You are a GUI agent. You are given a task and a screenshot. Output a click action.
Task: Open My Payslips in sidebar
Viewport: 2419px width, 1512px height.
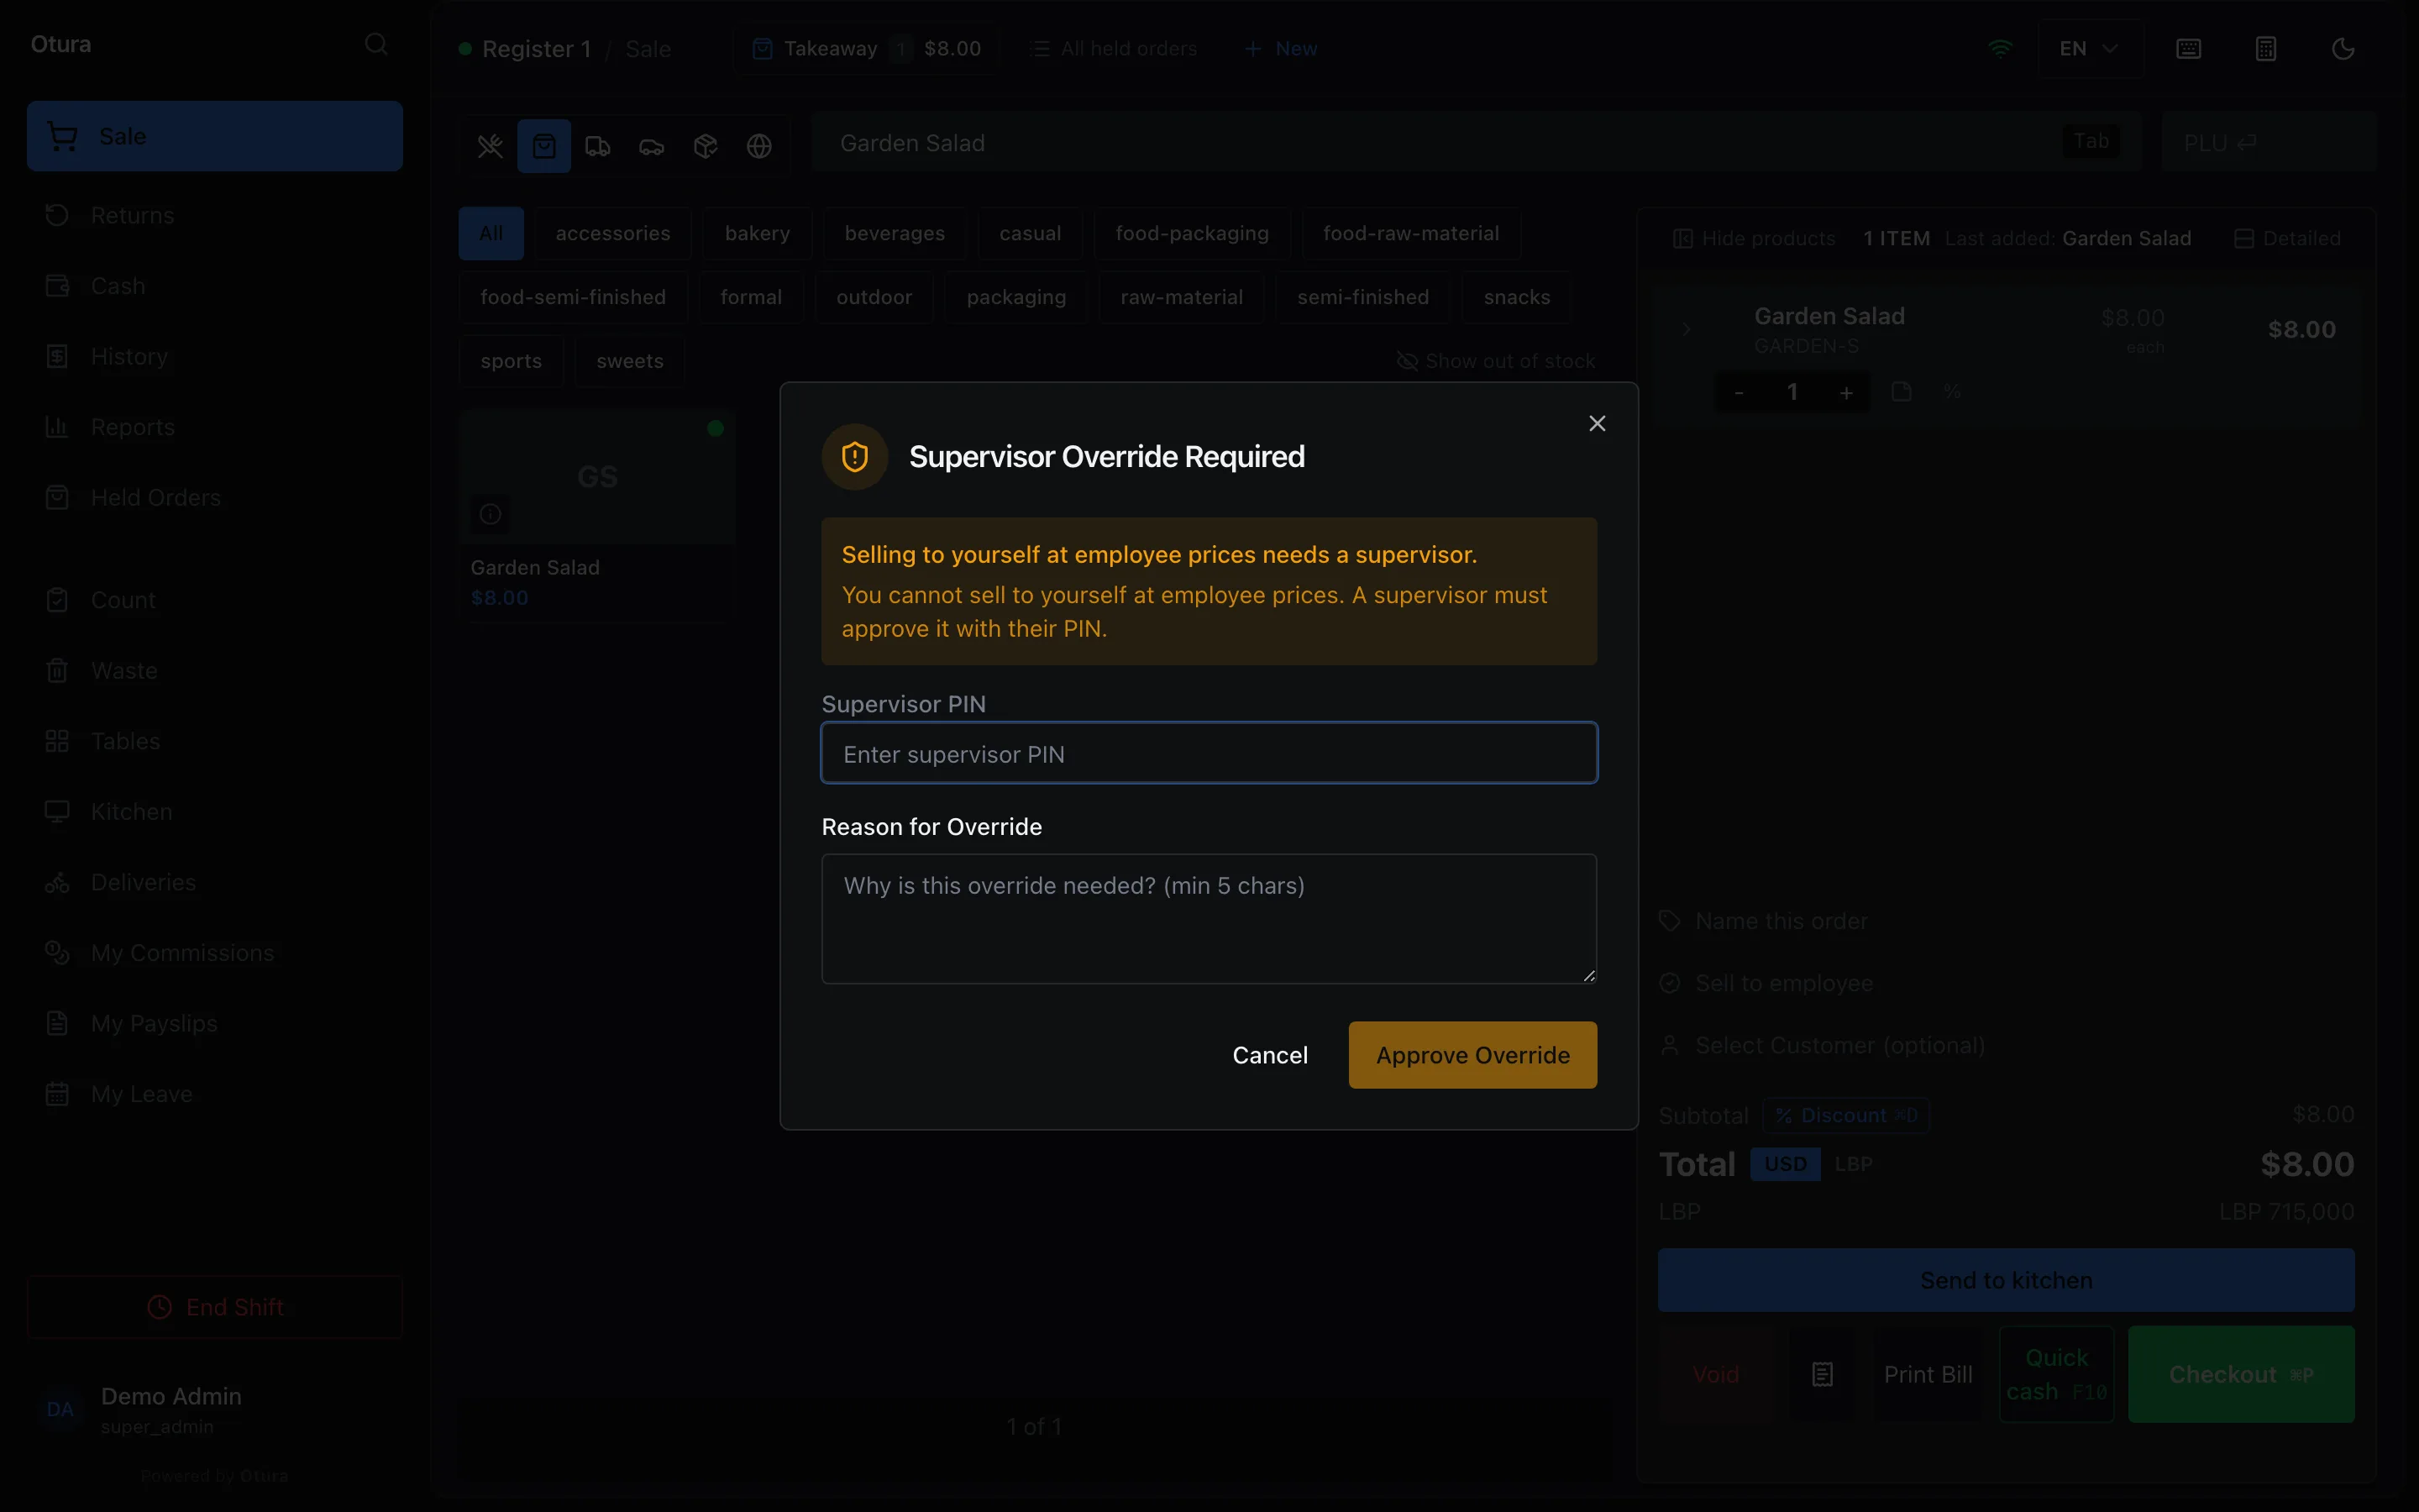215,1024
